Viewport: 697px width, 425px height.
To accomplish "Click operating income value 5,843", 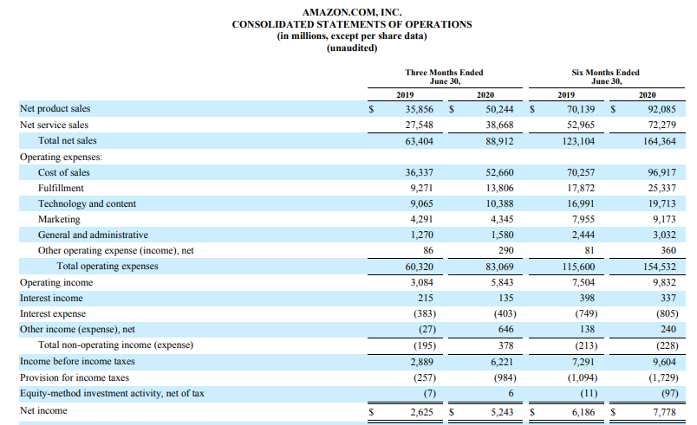I will (502, 282).
